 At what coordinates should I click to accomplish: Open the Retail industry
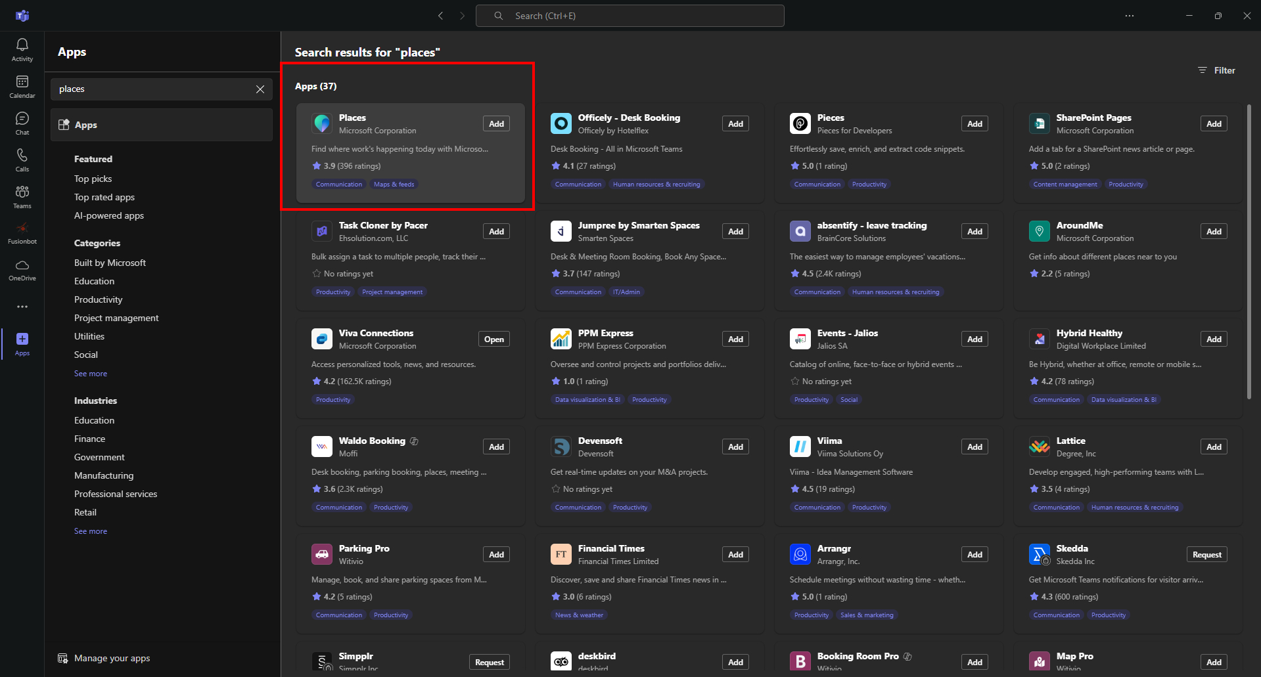point(85,512)
